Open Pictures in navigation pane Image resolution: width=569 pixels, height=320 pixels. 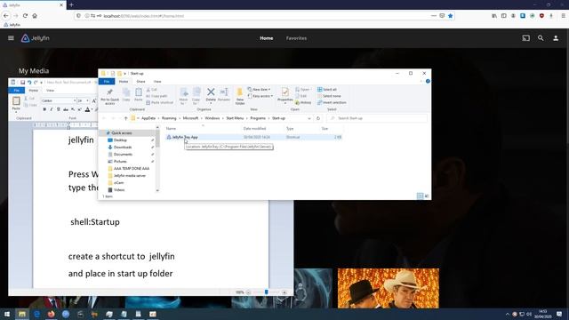click(x=120, y=162)
